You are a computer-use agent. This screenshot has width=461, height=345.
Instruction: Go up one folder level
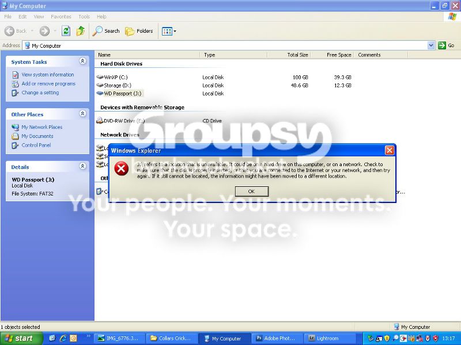click(80, 31)
